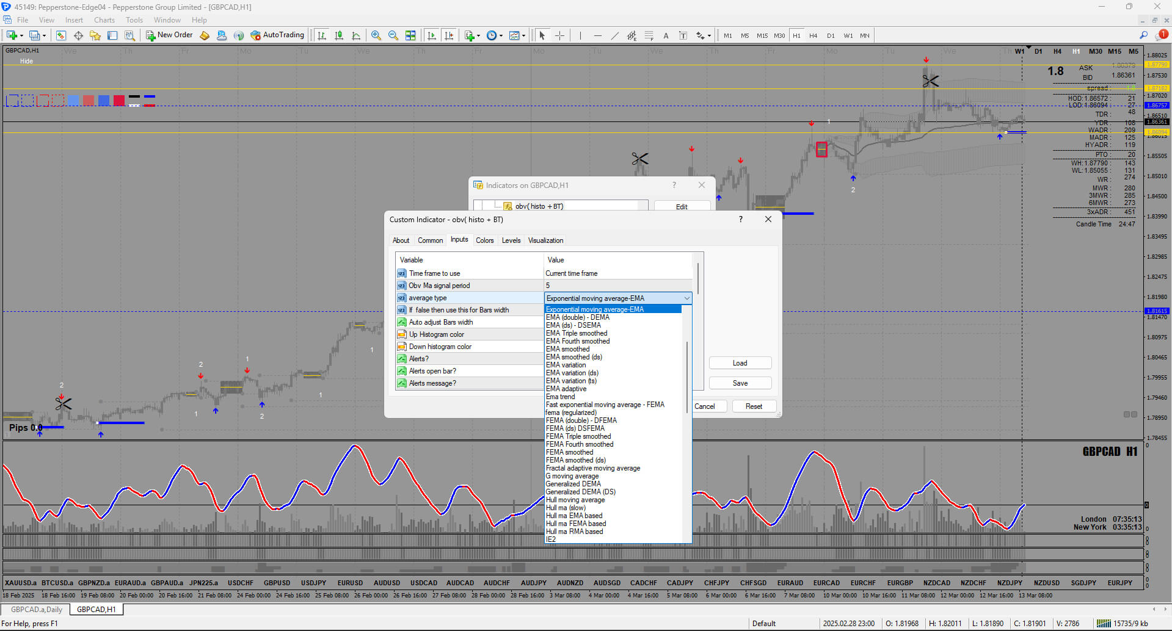The width and height of the screenshot is (1172, 631).
Task: Click the Zoom In magnifier icon
Action: point(376,35)
